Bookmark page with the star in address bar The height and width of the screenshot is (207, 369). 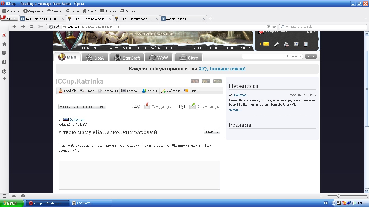coord(274,27)
